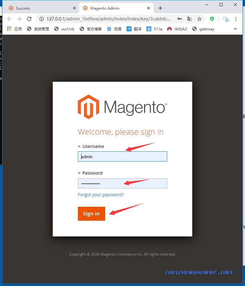The width and height of the screenshot is (245, 286).
Task: Open Chrome three-dot menu
Action: point(236,19)
